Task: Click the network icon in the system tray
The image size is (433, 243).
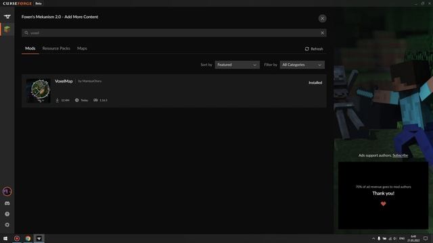Action: tap(390, 238)
